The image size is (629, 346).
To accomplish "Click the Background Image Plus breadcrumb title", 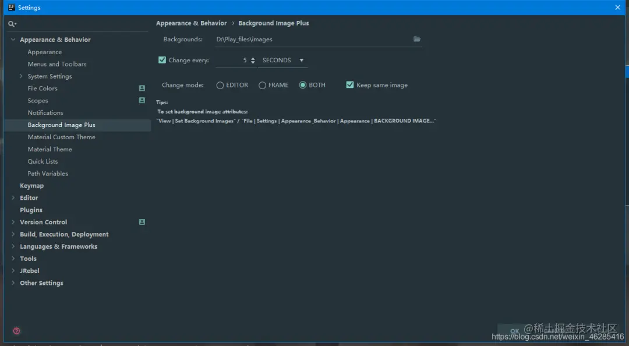I will pyautogui.click(x=274, y=23).
